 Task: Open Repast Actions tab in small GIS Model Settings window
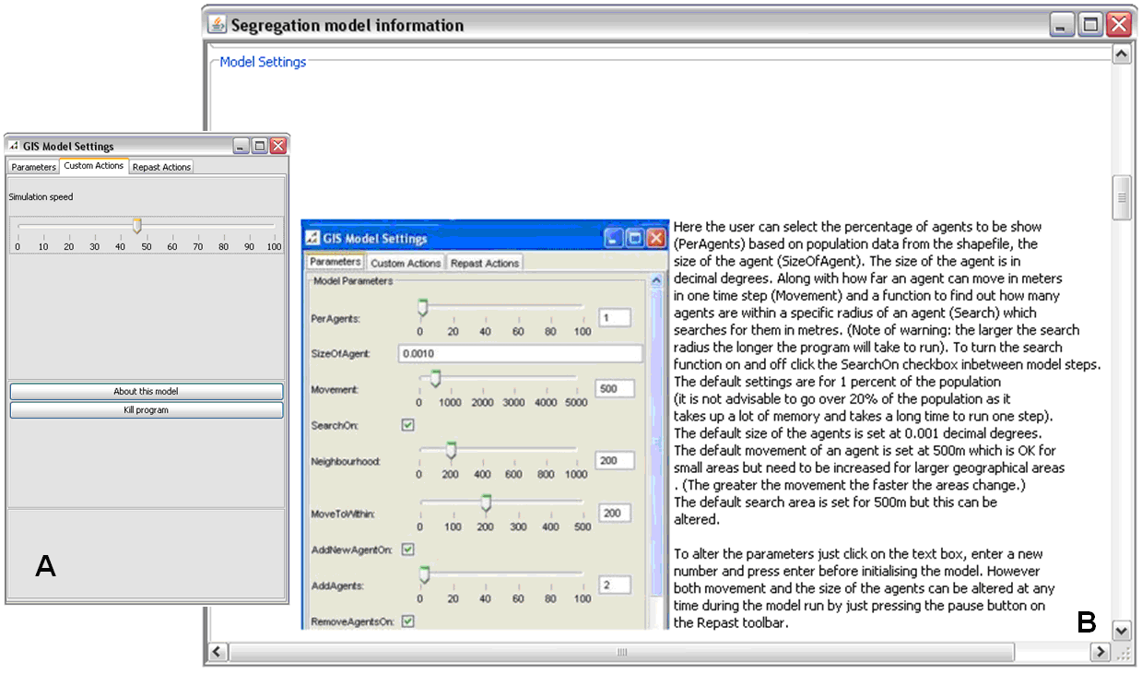click(x=161, y=167)
